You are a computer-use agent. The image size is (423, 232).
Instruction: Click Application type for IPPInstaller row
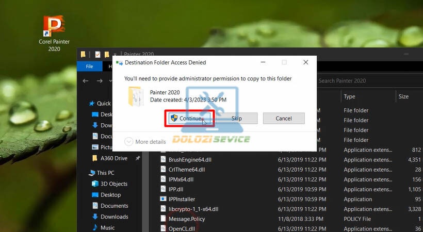(357, 199)
